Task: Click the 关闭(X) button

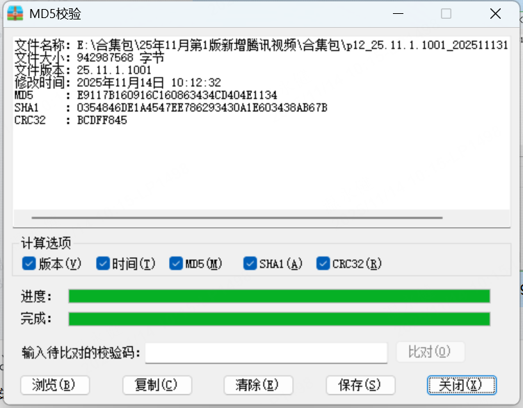Action: click(x=462, y=385)
